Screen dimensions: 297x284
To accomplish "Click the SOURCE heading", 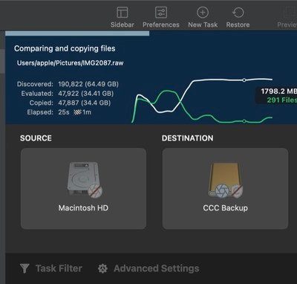I will click(36, 138).
